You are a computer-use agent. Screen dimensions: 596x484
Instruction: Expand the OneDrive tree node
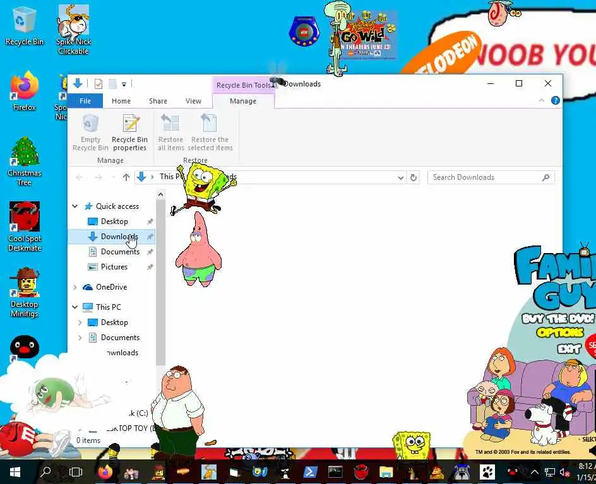[75, 287]
